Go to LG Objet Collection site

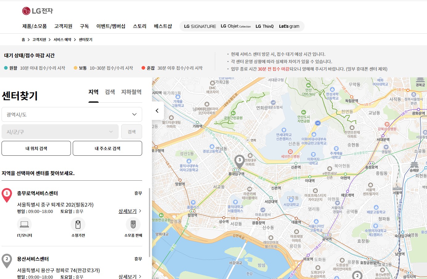click(236, 26)
